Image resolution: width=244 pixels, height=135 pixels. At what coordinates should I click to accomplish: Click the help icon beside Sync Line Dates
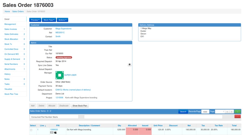tap(130, 65)
